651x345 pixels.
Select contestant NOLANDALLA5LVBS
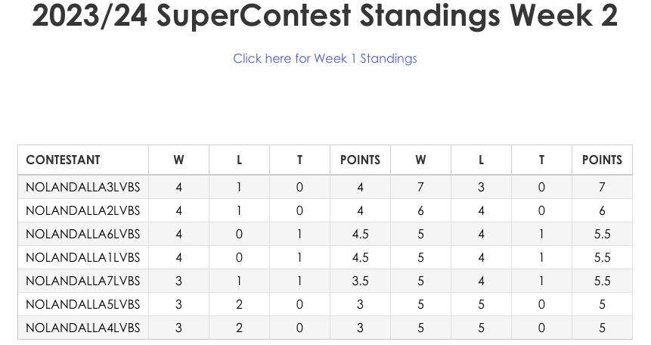pos(82,304)
